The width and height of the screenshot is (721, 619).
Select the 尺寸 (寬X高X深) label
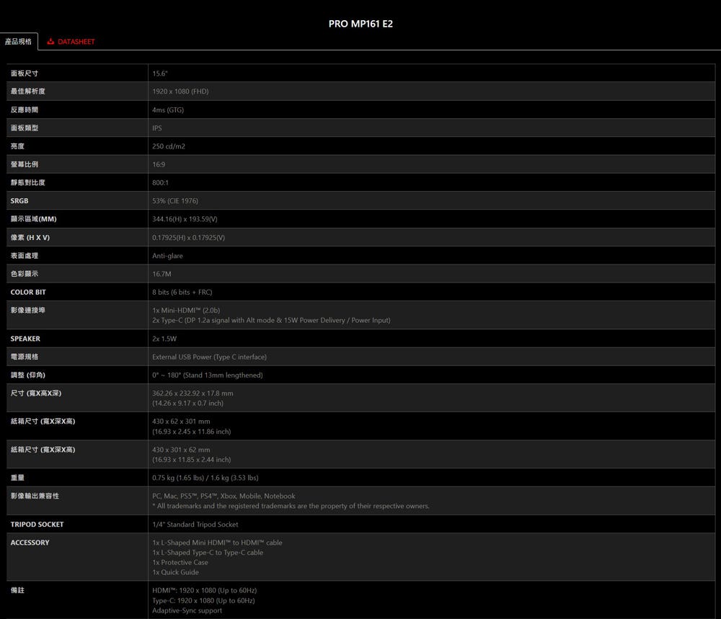click(x=36, y=393)
